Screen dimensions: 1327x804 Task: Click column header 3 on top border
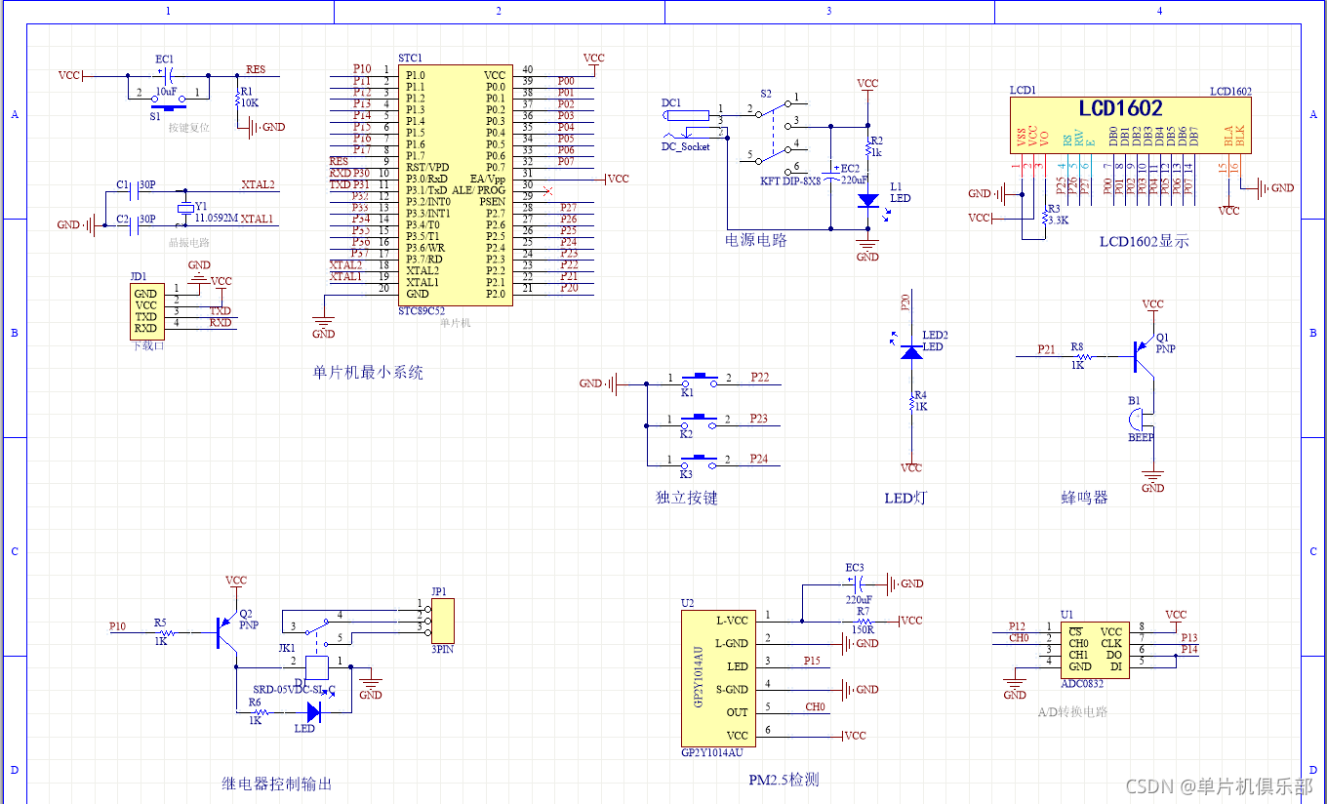(x=829, y=12)
